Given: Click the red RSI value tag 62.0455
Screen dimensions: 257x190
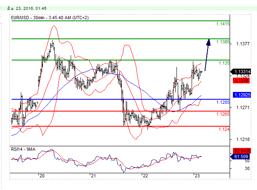Looking at the screenshot, I should 242,151.
